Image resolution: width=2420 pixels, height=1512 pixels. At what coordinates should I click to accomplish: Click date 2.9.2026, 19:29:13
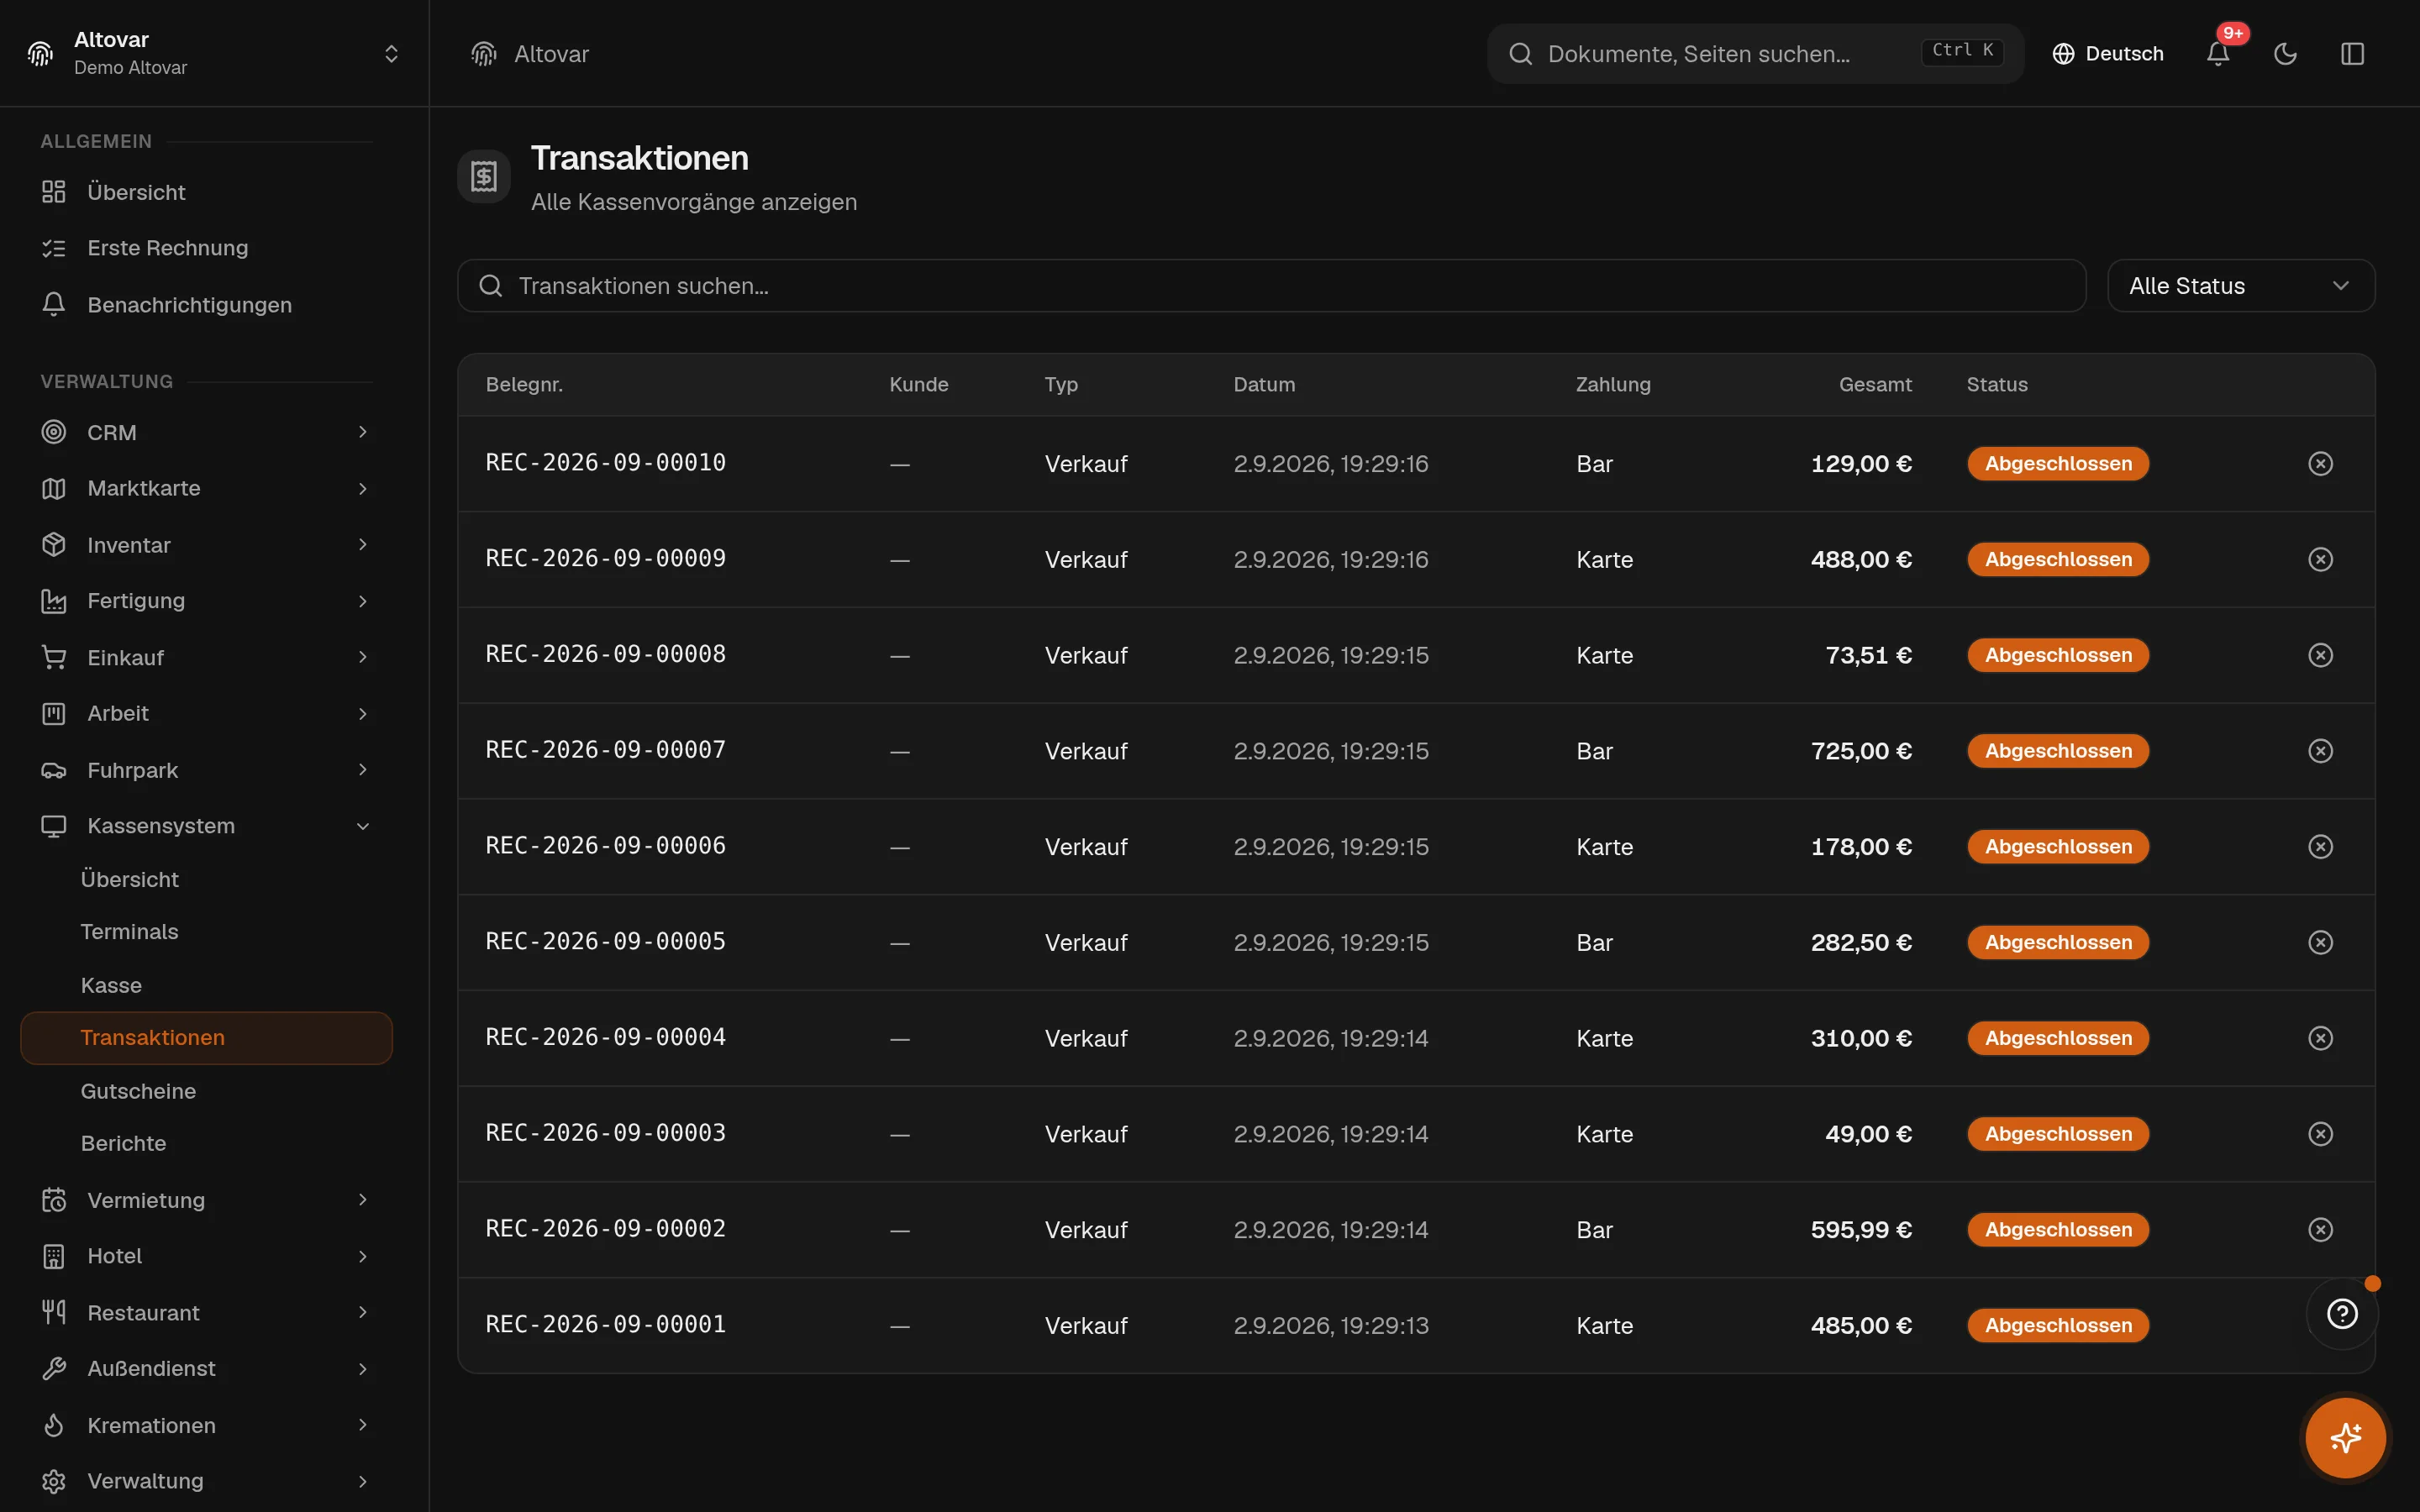coord(1330,1325)
